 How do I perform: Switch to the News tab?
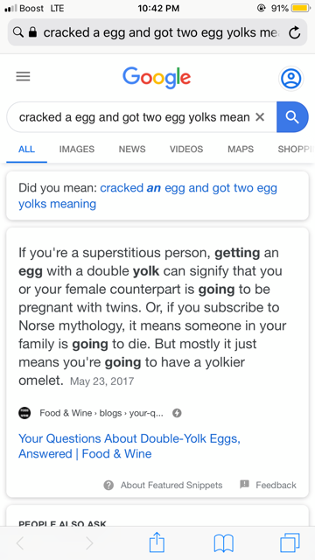(132, 149)
